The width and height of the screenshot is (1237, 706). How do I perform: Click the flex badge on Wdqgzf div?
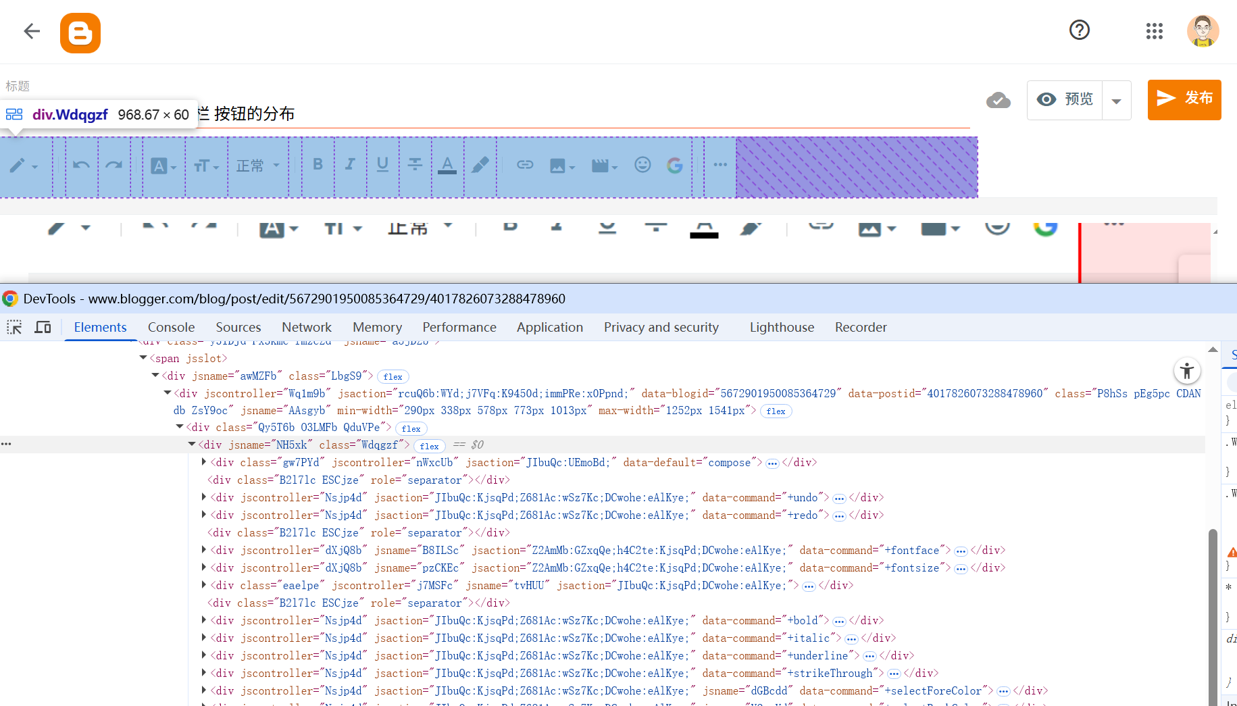[x=429, y=446]
